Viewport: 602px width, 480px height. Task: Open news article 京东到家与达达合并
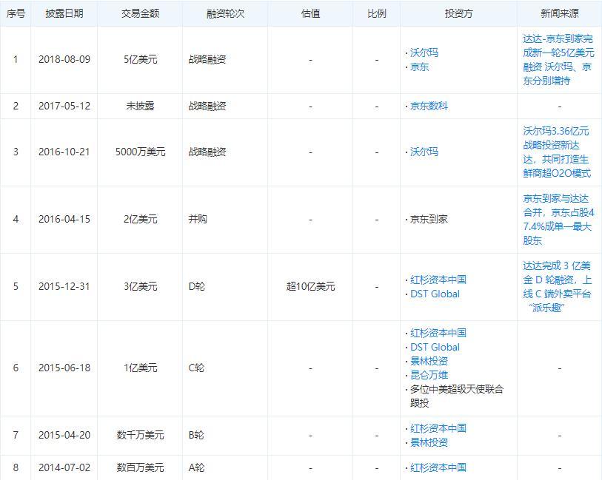click(558, 220)
